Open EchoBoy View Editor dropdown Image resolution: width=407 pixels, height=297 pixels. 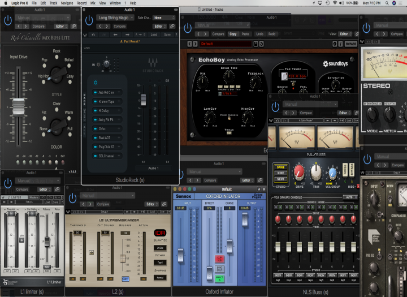345,34
